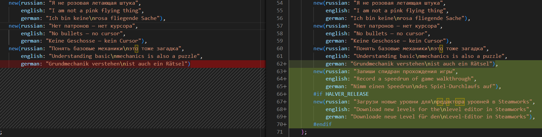
Task: Click added line marker 66+ in gutter
Action: click(281, 94)
